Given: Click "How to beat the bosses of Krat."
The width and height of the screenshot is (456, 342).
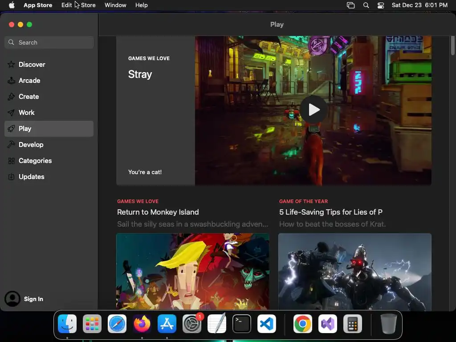Looking at the screenshot, I should [x=332, y=224].
